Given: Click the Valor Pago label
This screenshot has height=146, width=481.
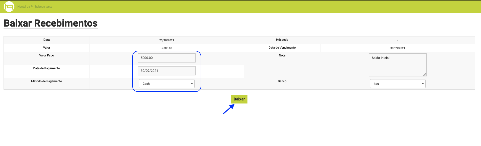Looking at the screenshot, I should (x=47, y=55).
